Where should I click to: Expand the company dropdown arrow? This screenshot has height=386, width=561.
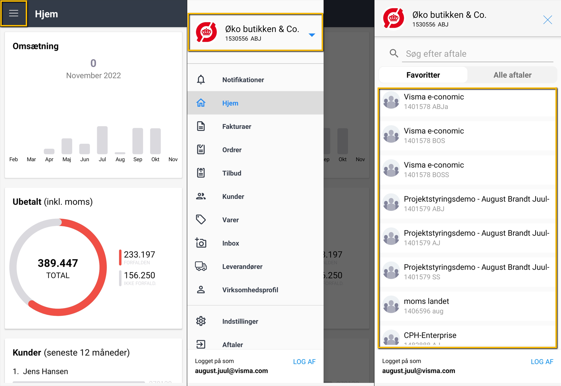[x=312, y=35]
